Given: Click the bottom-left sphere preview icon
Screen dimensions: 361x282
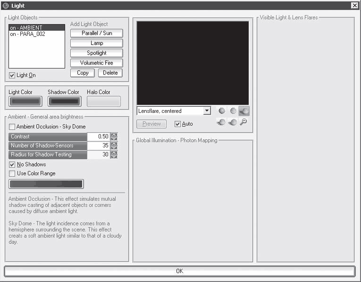Looking at the screenshot, I should pyautogui.click(x=221, y=122).
